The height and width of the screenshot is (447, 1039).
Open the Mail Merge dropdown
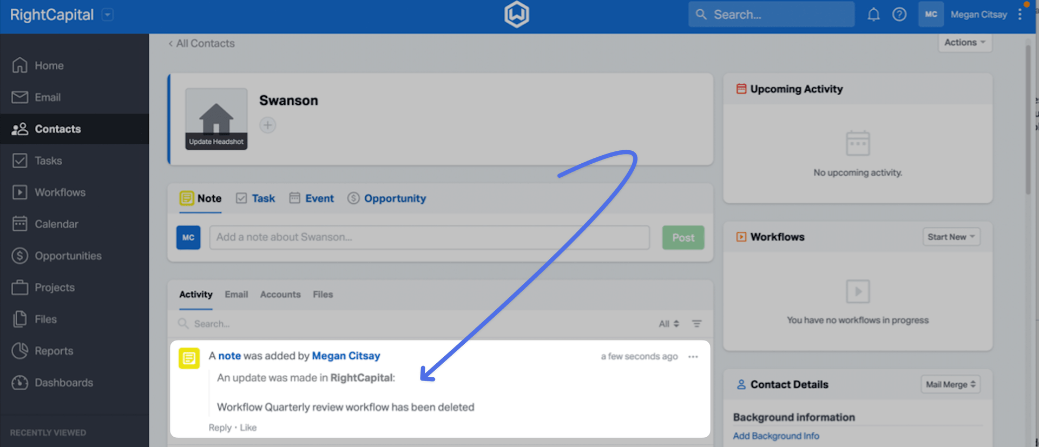pyautogui.click(x=951, y=384)
